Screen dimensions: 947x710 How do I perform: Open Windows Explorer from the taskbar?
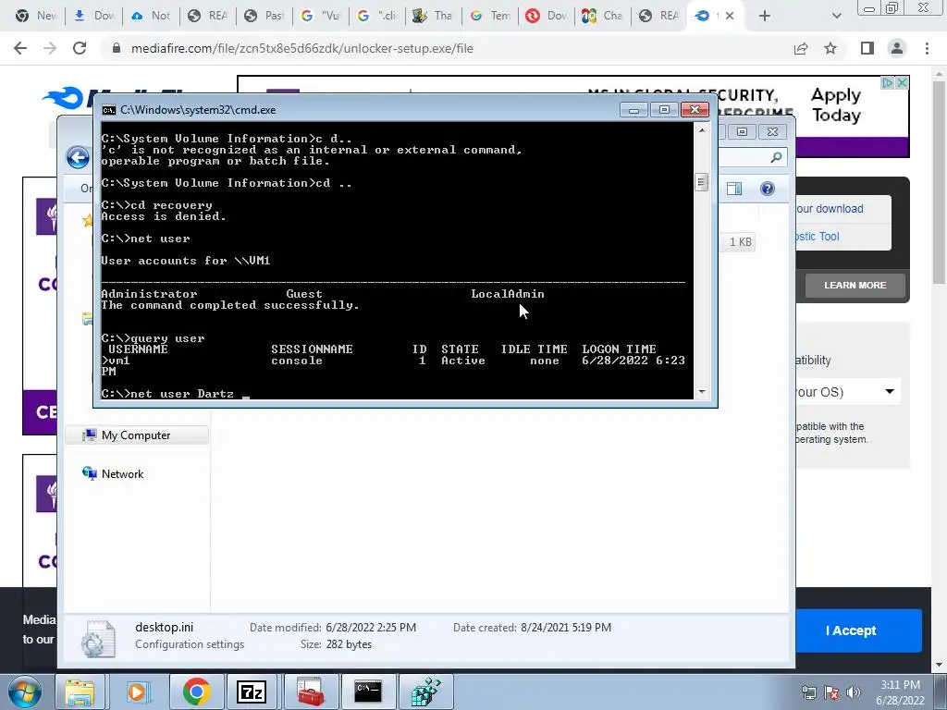[80, 692]
